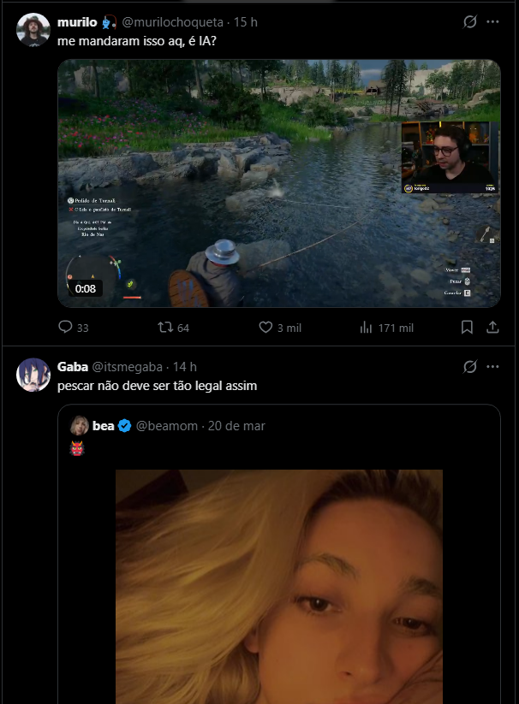Repost murilo's tweet with 64 reposts
Screen dimensions: 519x704
click(x=174, y=328)
